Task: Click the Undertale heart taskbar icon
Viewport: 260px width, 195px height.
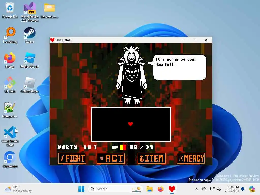Action: pyautogui.click(x=172, y=189)
